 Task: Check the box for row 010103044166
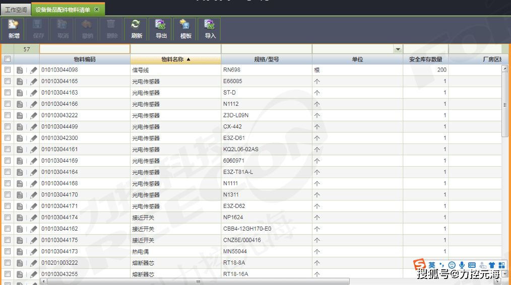8,104
